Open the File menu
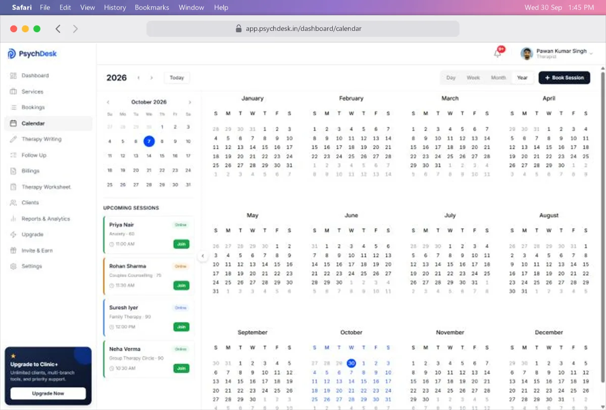 pos(45,8)
